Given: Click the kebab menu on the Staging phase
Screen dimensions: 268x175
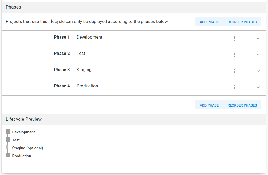Looking at the screenshot, I should point(235,71).
